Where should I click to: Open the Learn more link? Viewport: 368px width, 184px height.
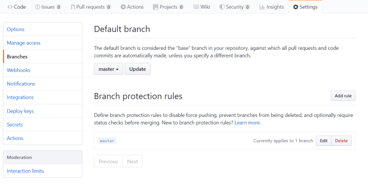[248, 123]
